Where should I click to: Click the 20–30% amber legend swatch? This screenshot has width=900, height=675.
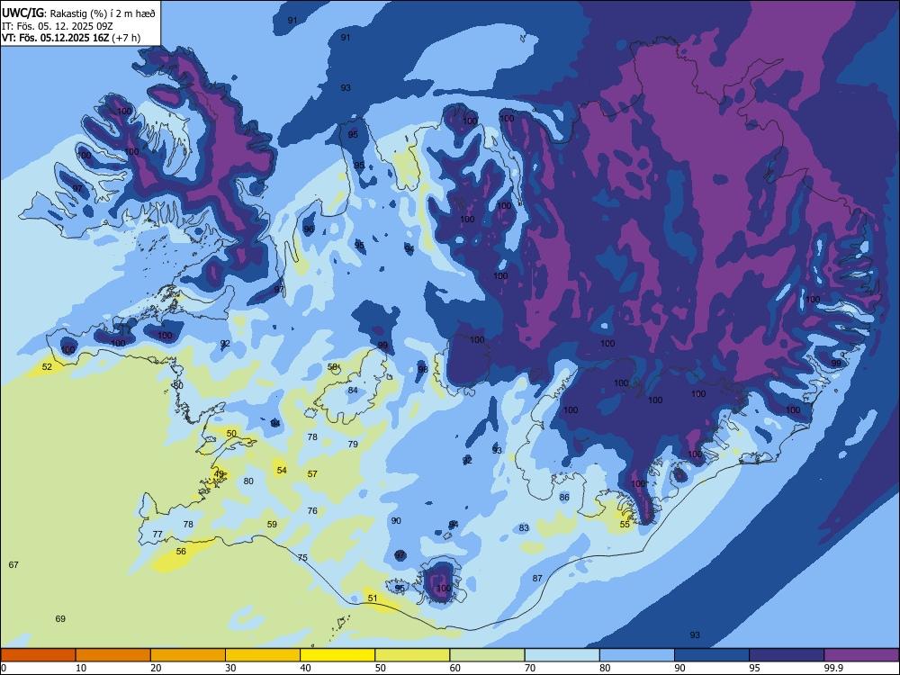tap(188, 655)
